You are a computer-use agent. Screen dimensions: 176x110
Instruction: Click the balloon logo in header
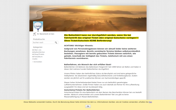pyautogui.click(x=38, y=26)
